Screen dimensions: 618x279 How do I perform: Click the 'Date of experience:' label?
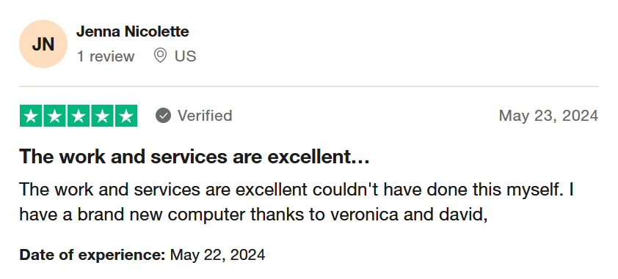[92, 255]
